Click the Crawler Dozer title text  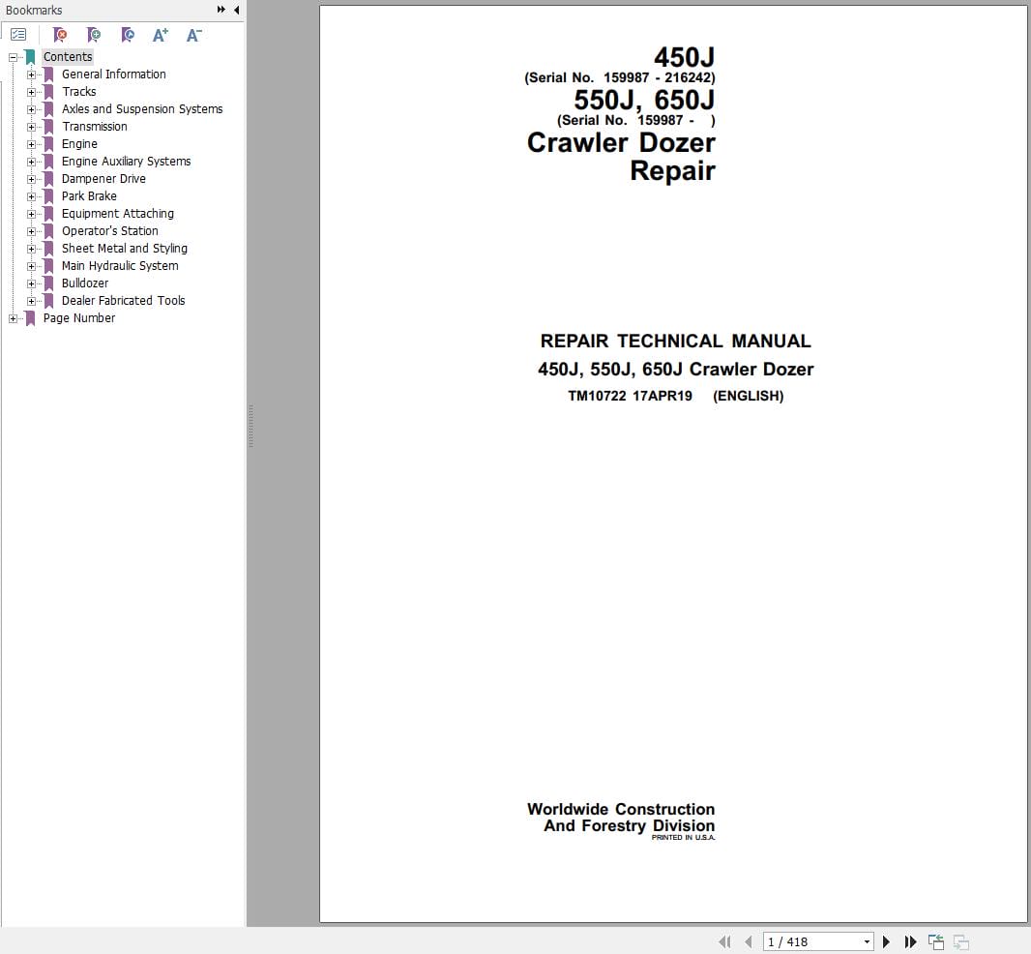[x=621, y=143]
